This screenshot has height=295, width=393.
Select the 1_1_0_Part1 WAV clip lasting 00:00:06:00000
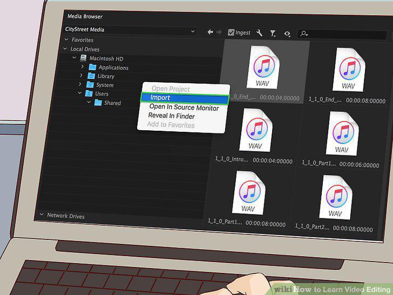pyautogui.click(x=342, y=133)
